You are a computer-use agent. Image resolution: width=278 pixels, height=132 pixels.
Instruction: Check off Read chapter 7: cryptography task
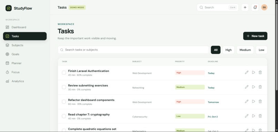tap(64, 116)
